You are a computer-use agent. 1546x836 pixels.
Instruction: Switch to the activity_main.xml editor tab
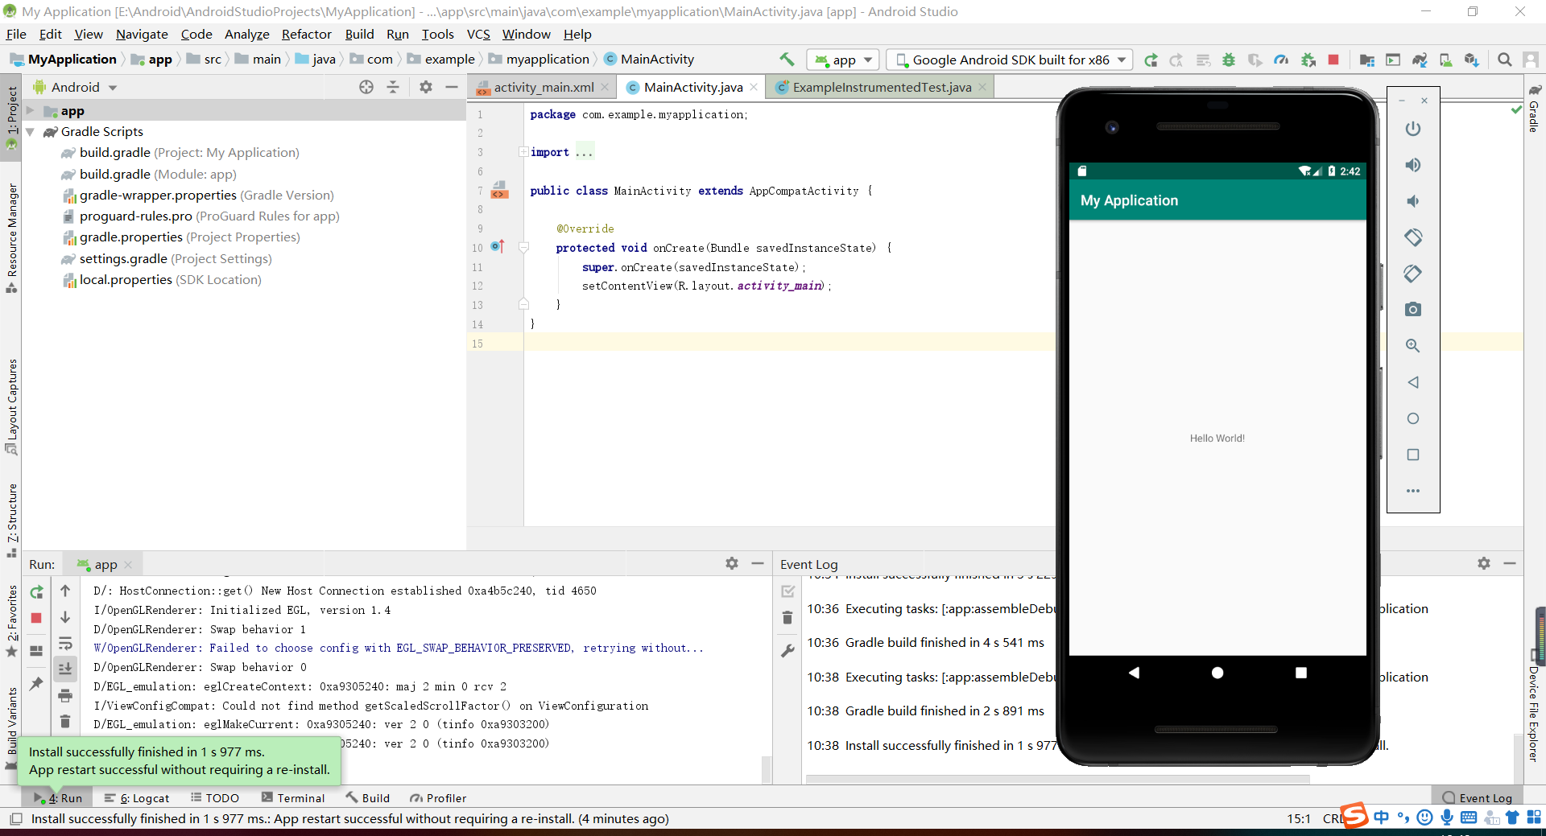point(544,87)
